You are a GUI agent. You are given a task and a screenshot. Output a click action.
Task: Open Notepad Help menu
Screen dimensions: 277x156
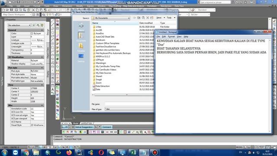coord(186,36)
